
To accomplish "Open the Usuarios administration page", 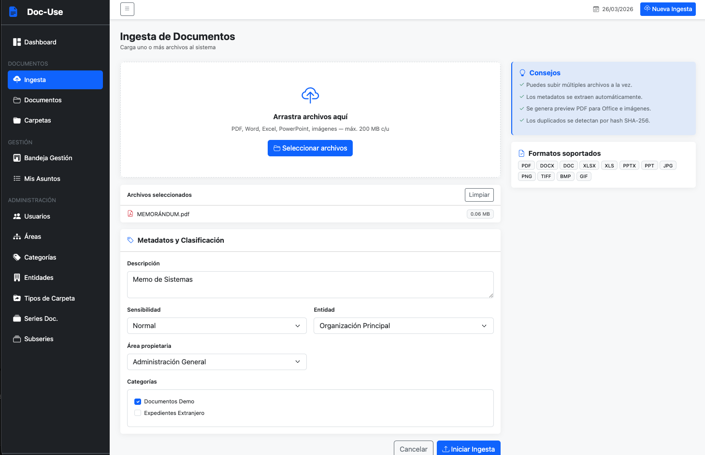I will pyautogui.click(x=38, y=216).
